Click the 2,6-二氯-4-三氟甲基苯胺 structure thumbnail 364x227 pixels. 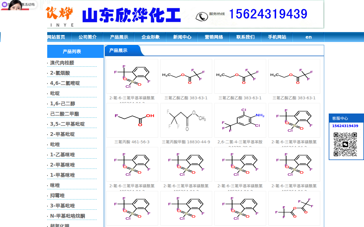click(240, 120)
